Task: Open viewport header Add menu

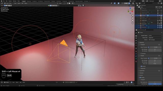Action: [x=22, y=3]
